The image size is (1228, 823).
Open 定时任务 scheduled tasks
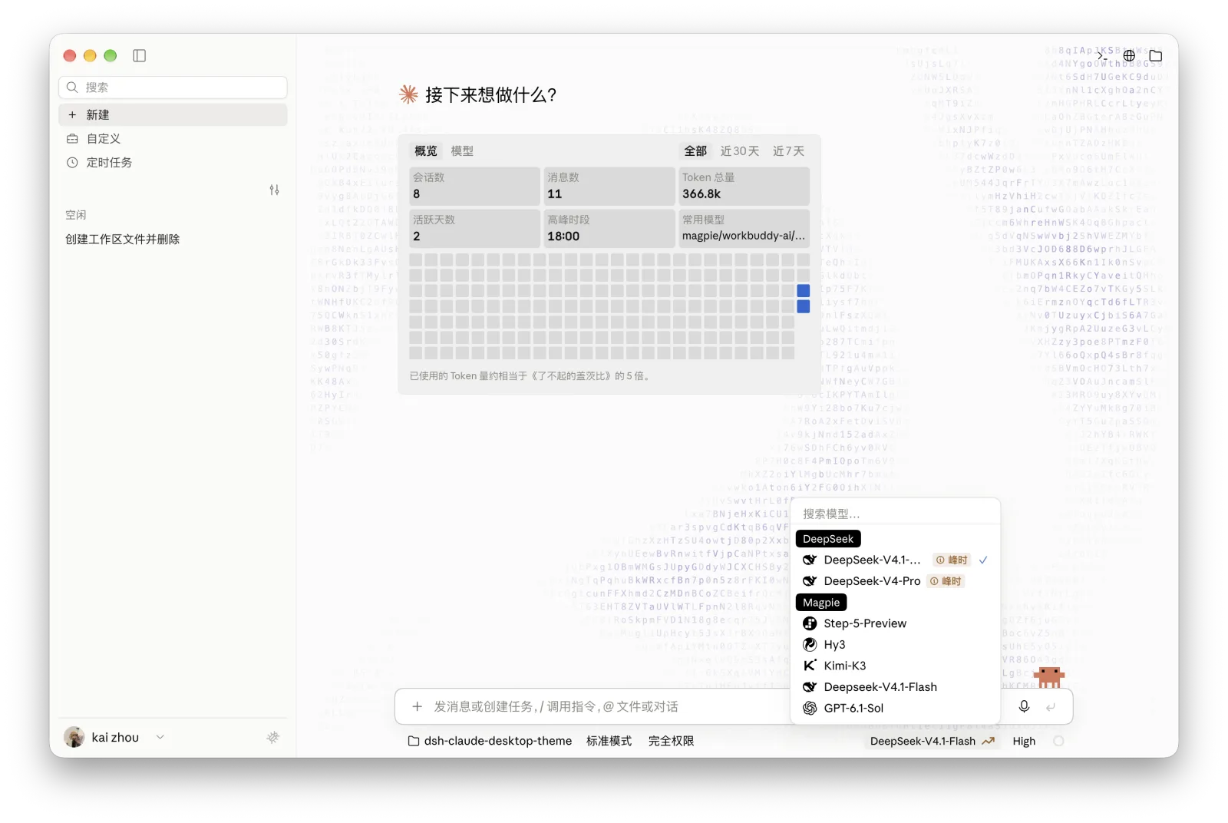click(x=173, y=162)
